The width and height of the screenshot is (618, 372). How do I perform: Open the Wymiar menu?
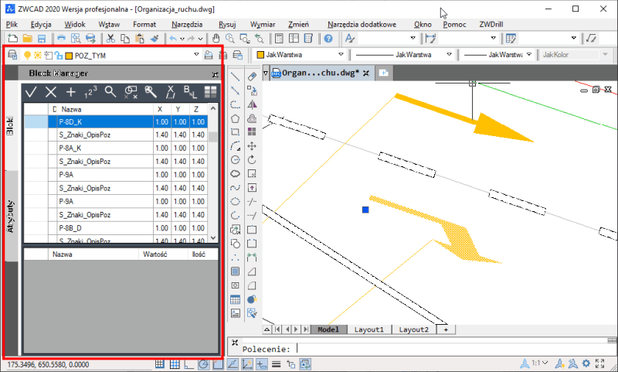pyautogui.click(x=263, y=25)
